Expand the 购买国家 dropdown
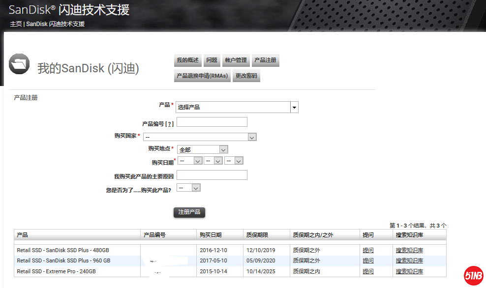This screenshot has height=288, width=486. 200,137
